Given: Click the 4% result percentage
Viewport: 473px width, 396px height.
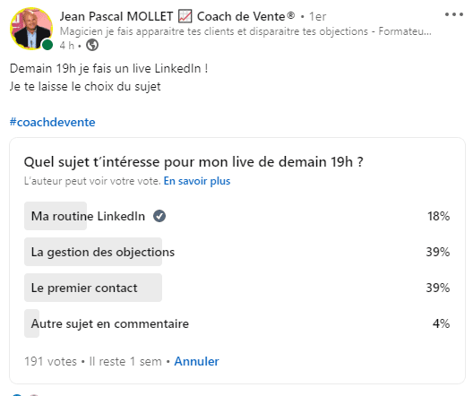Looking at the screenshot, I should 441,323.
